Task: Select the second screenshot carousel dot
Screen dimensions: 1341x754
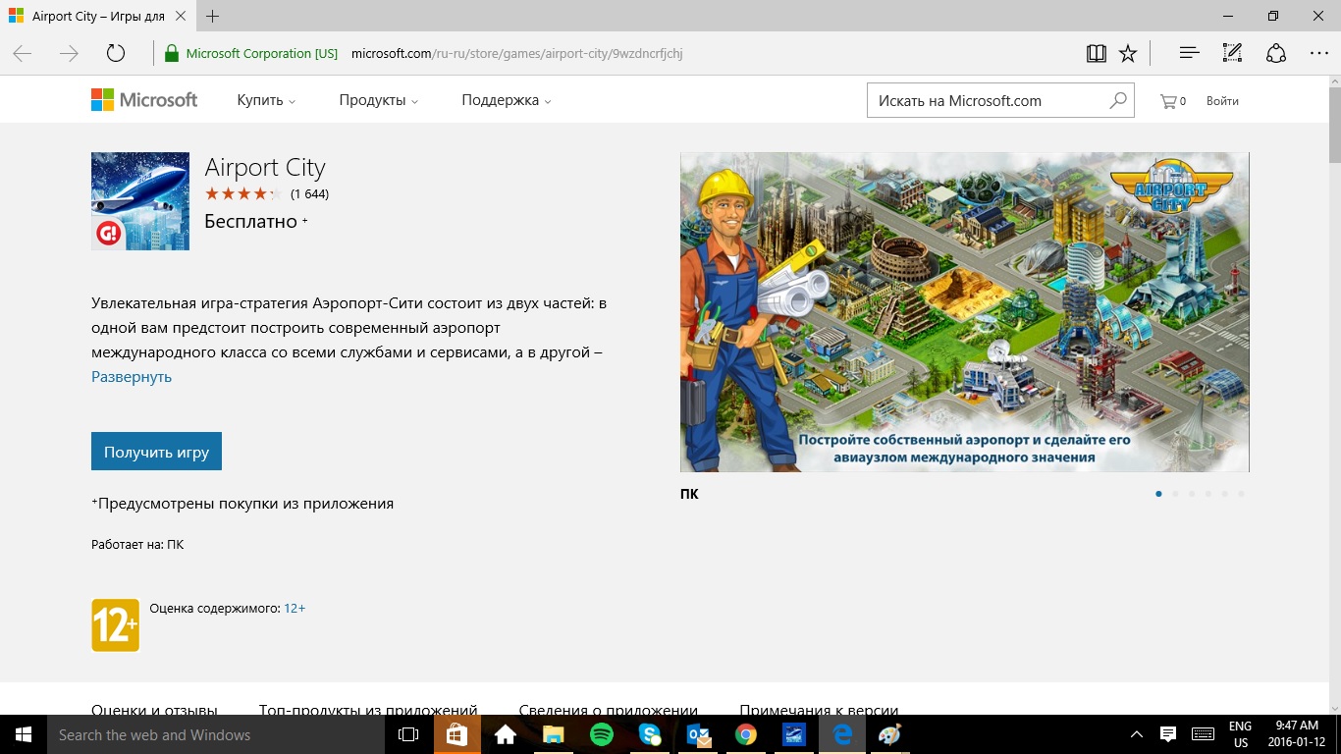Action: click(x=1175, y=494)
